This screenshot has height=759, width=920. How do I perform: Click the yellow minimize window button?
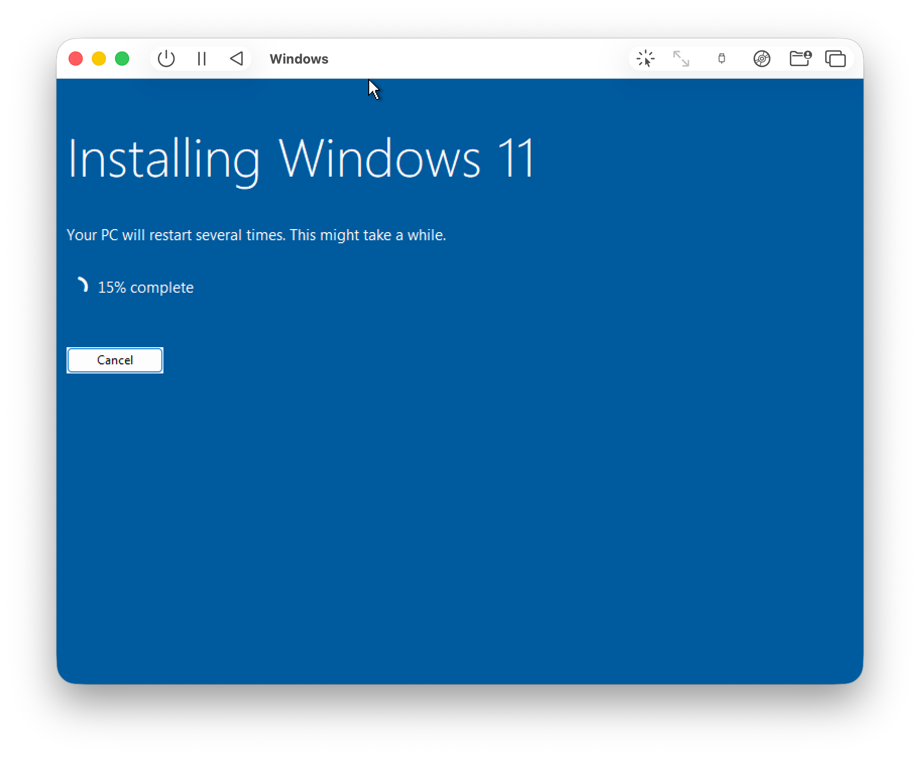click(99, 58)
